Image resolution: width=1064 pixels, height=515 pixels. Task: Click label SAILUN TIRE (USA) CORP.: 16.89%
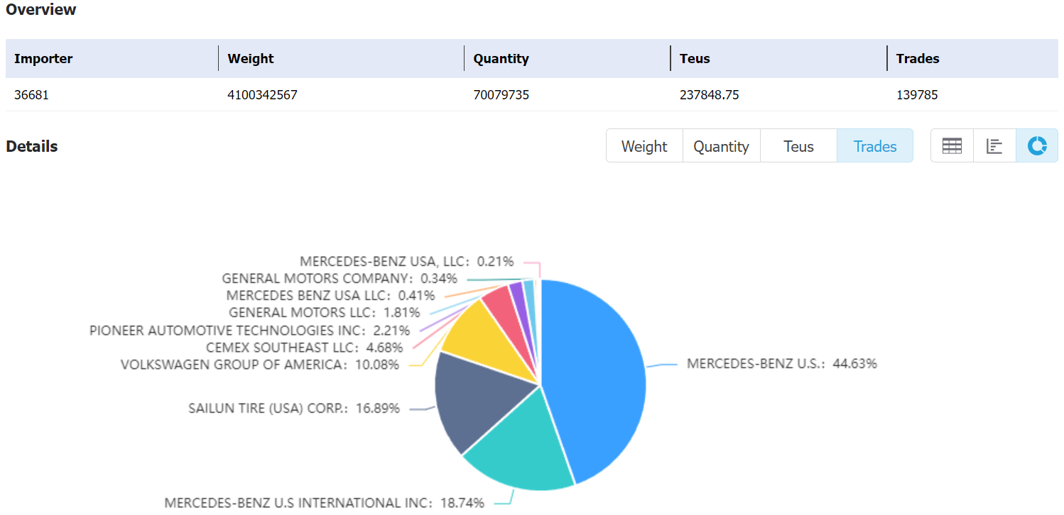pyautogui.click(x=294, y=409)
